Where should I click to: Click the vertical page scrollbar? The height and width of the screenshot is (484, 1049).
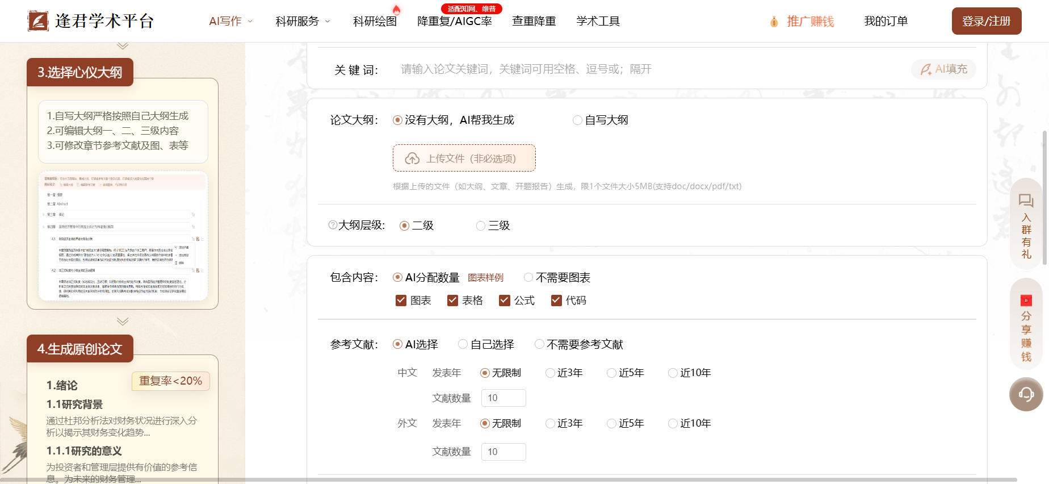1045,197
